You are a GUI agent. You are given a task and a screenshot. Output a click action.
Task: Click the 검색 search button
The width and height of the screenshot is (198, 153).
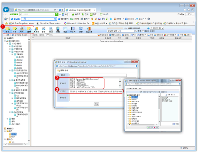[x=138, y=31]
